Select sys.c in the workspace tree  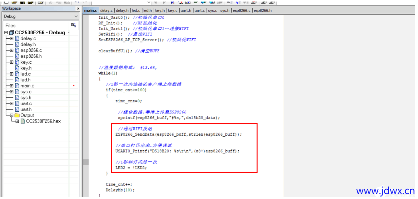(26, 92)
